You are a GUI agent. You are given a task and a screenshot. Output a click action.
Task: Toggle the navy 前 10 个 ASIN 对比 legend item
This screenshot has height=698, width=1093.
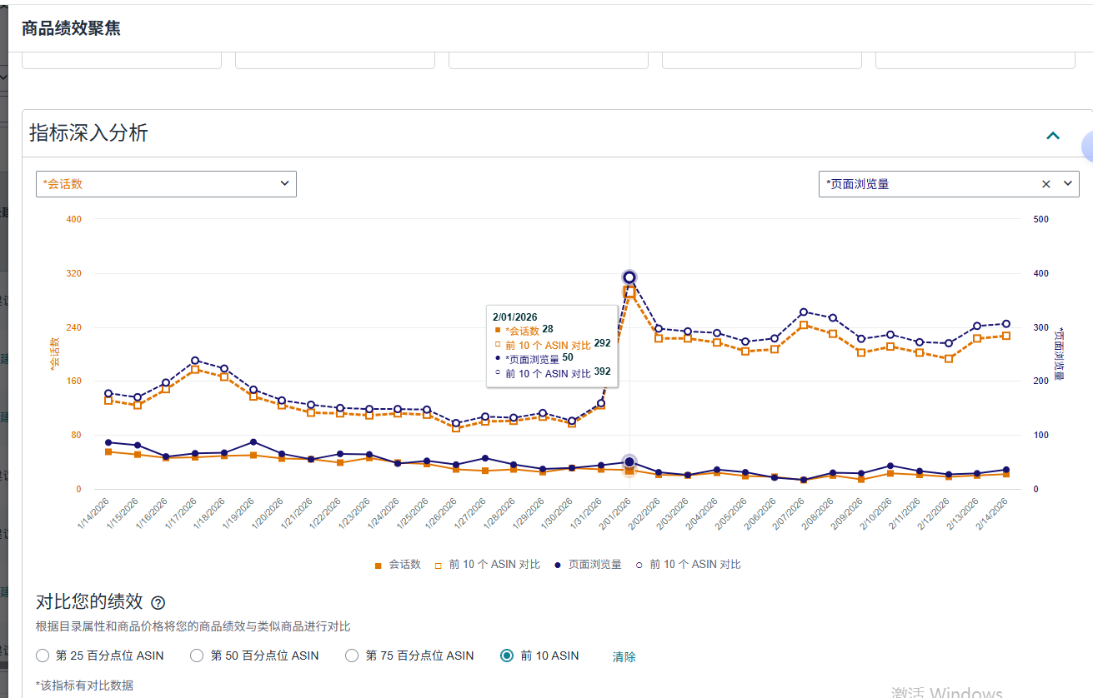click(x=687, y=565)
